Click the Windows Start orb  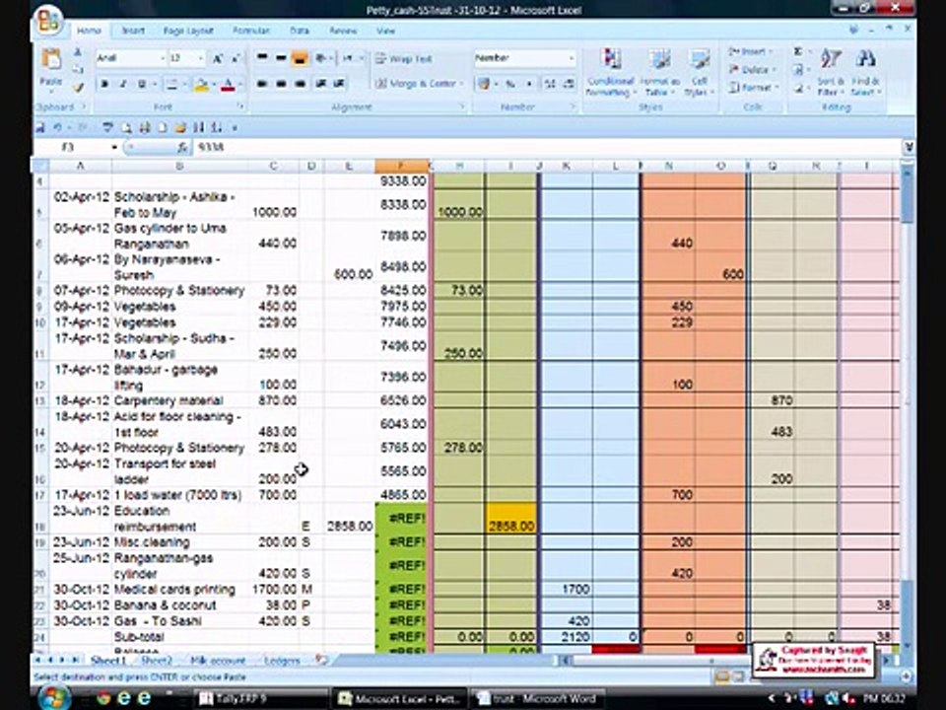54,698
